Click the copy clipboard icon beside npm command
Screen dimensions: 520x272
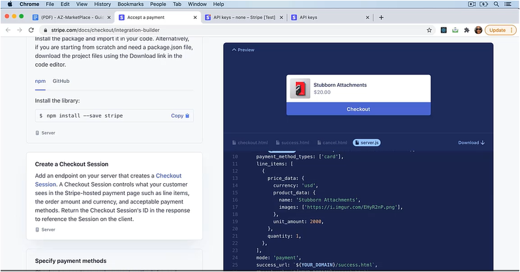[187, 115]
